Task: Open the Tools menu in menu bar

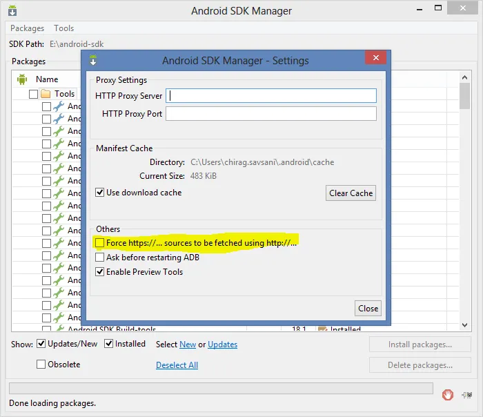Action: 63,28
